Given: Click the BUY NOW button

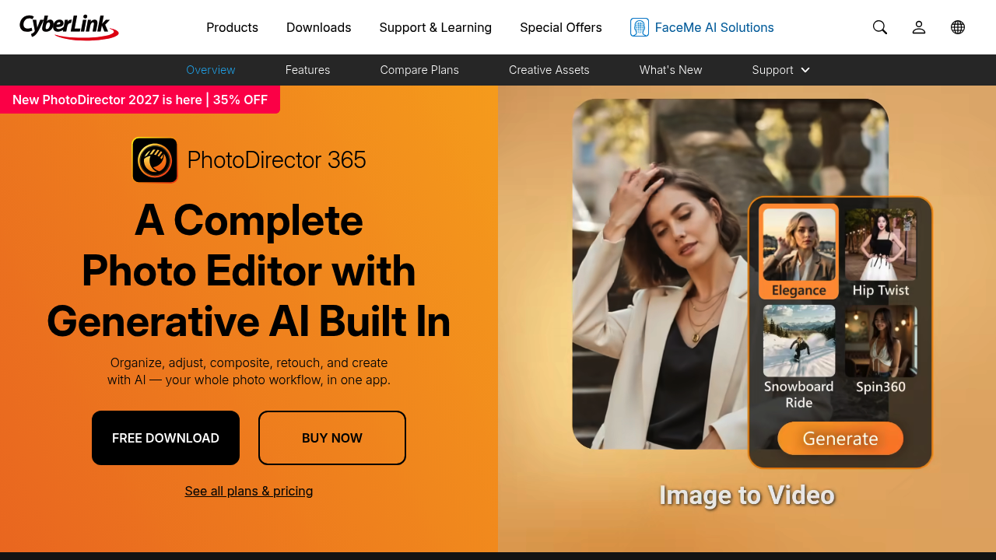Looking at the screenshot, I should tap(332, 438).
